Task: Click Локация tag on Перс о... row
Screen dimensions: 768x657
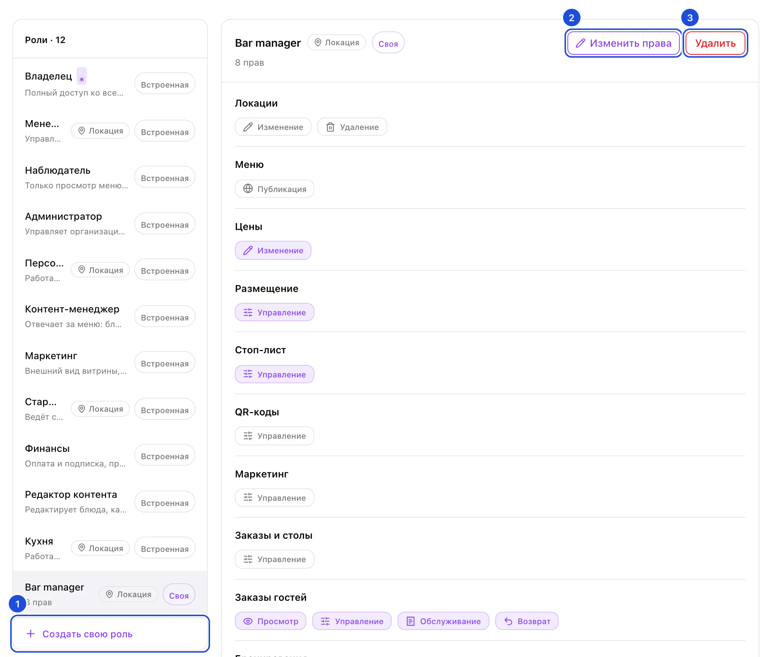Action: (100, 270)
